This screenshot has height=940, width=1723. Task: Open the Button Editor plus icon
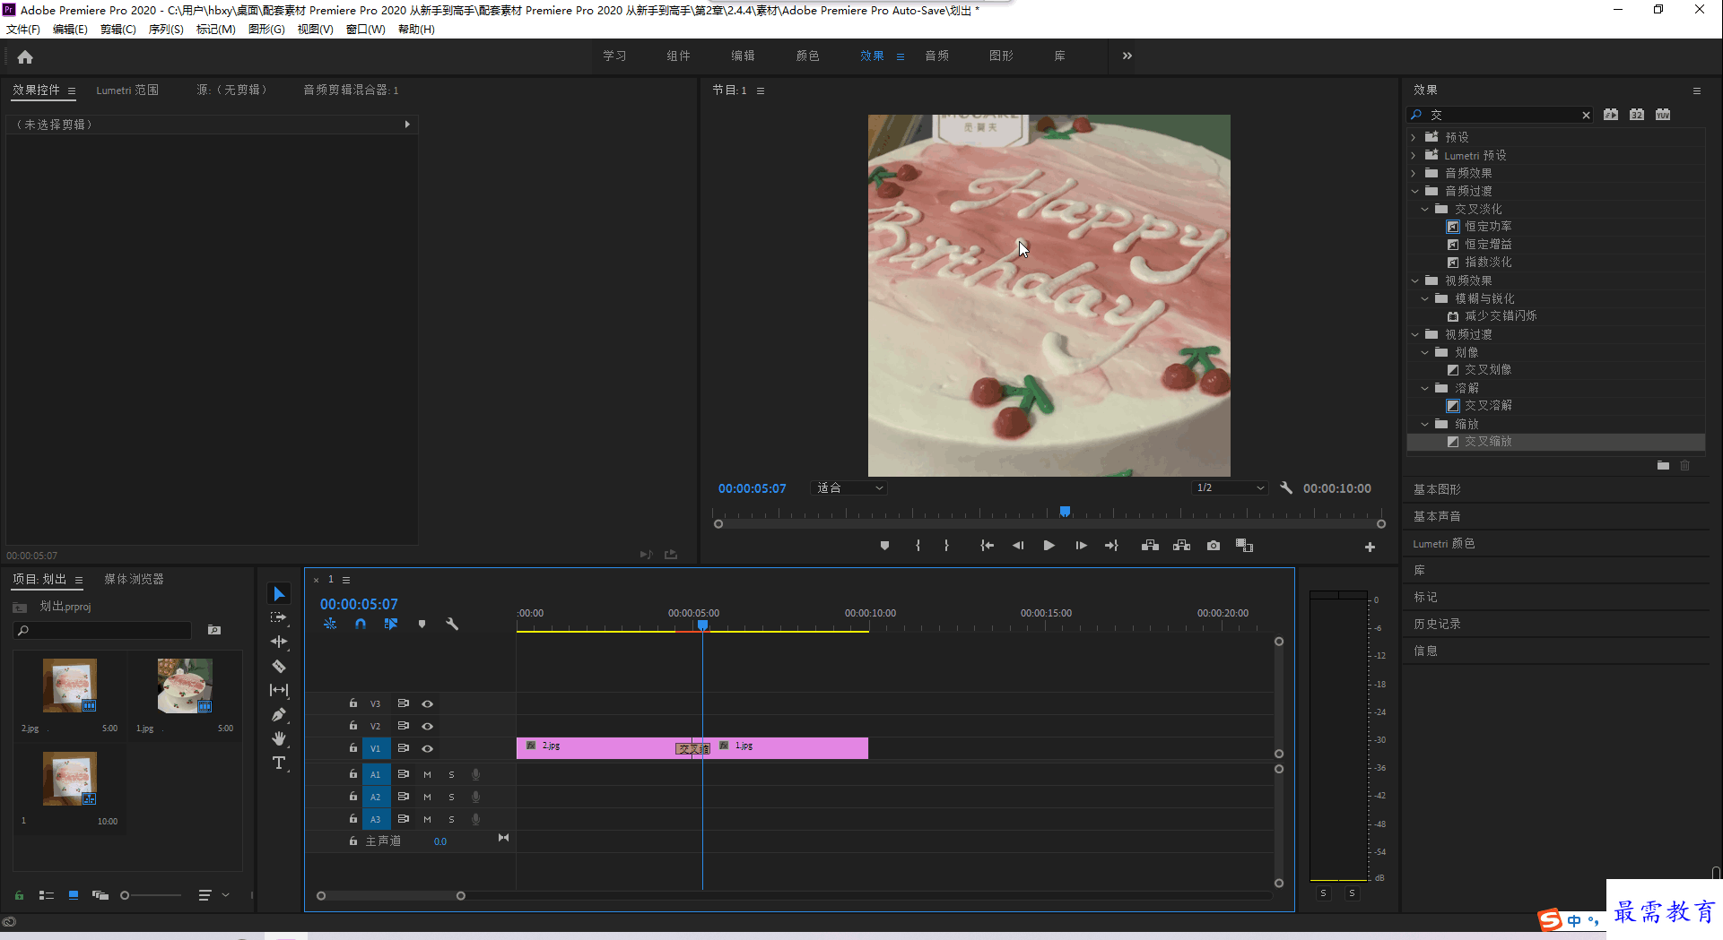tap(1370, 547)
